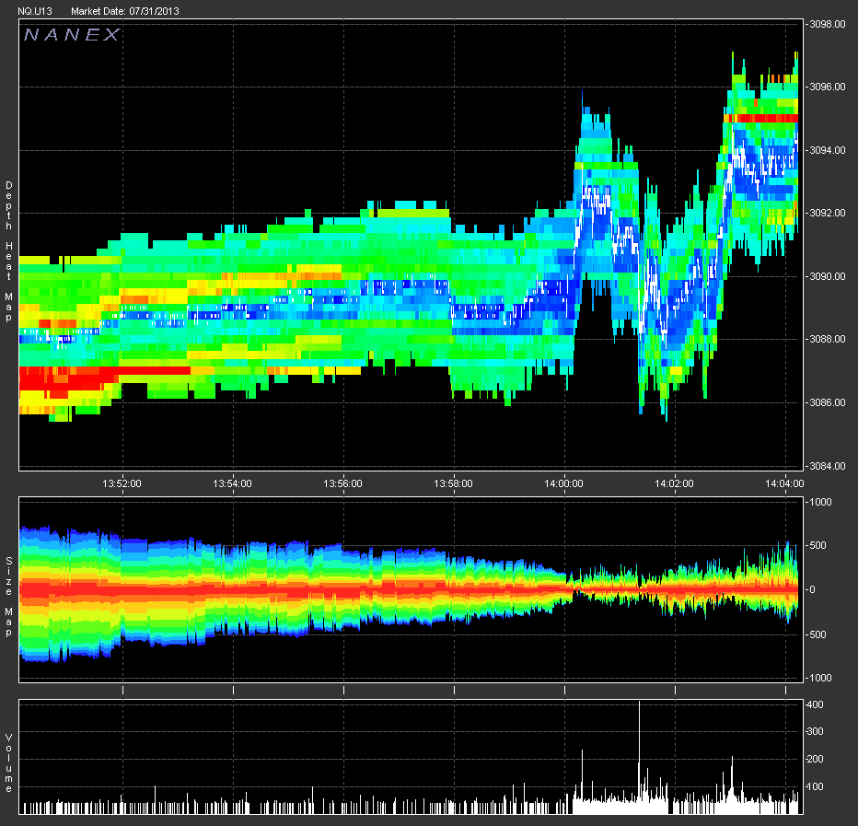Click the 13:54:00 time axis label
The image size is (858, 826).
[233, 483]
